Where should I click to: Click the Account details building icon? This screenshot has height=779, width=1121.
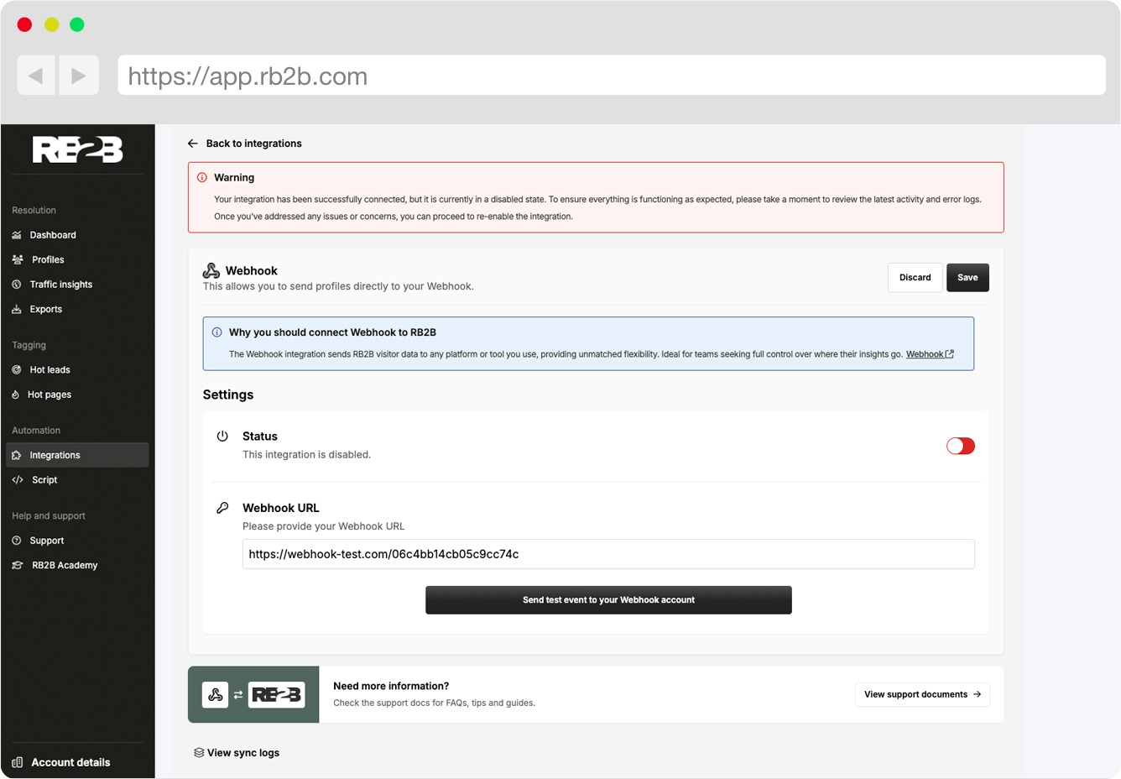[x=18, y=762]
